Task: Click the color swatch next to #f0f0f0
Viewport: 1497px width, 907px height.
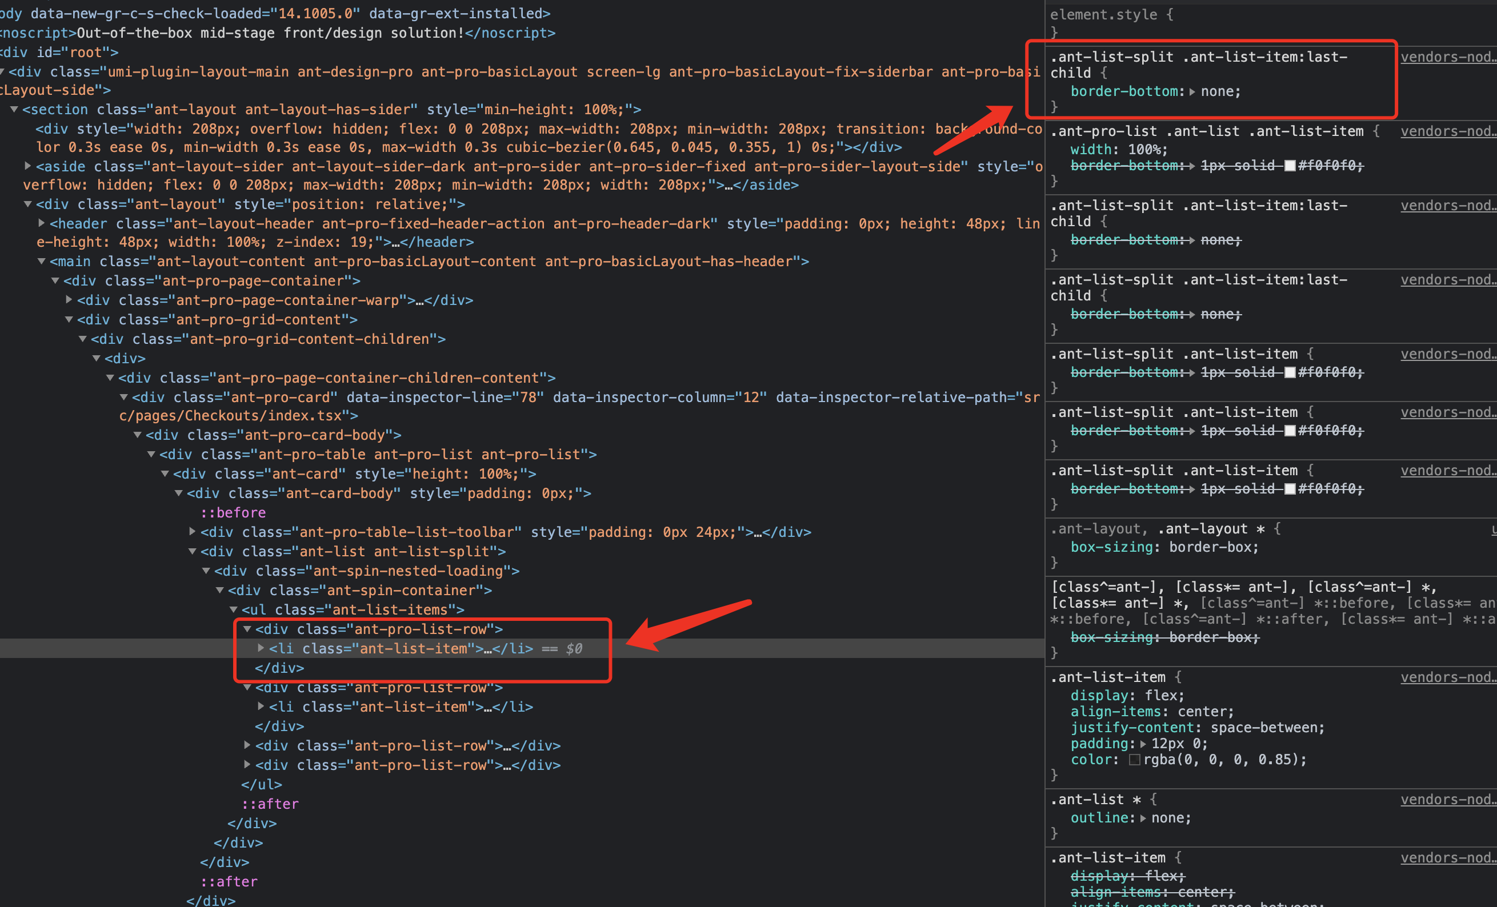Action: point(1290,165)
